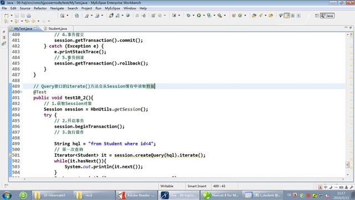
Task: Click 'Writable' in status bar
Action: point(167,186)
